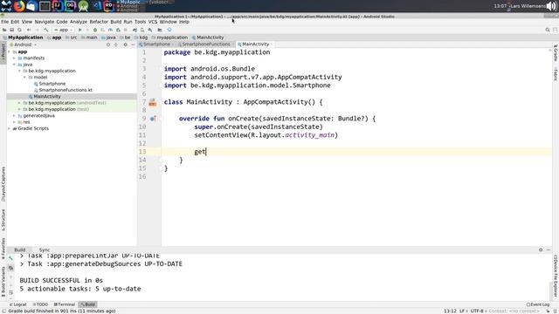Open the File menu

pos(4,22)
